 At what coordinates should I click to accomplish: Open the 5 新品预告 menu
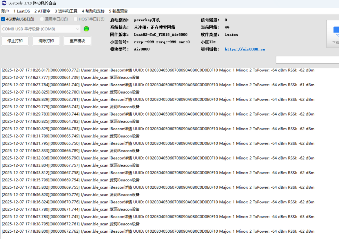click(118, 11)
